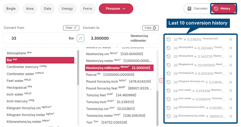Toggle the History panel button
This screenshot has width=241, height=127.
pos(224,9)
